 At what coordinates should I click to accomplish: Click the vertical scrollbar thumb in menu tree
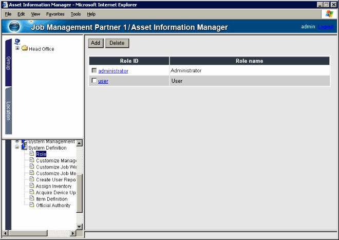[79, 193]
